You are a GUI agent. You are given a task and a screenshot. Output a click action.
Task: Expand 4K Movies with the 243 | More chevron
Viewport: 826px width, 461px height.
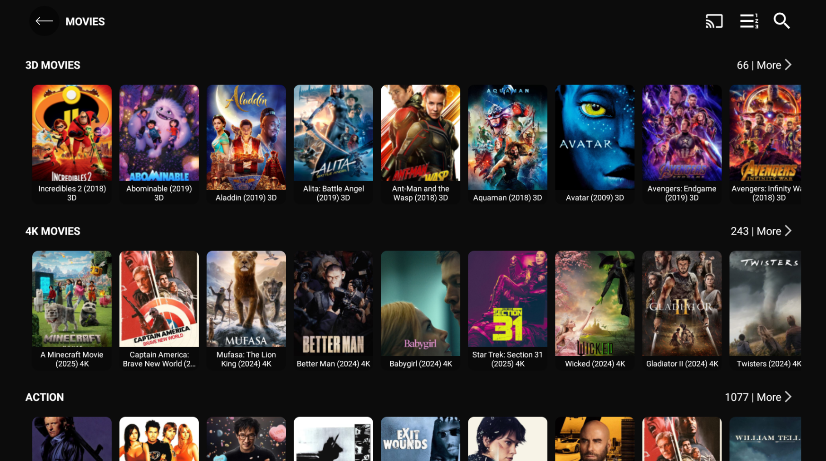point(761,231)
